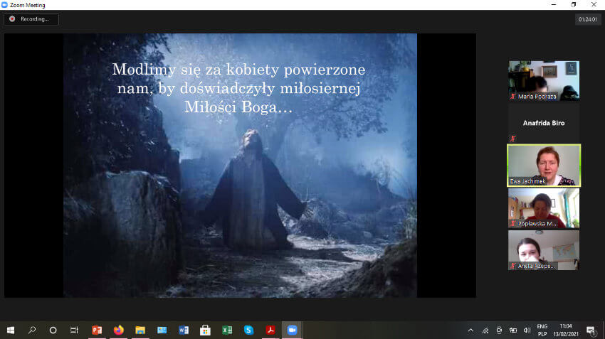
Task: Open Adobe Acrobat Reader taskbar icon
Action: 270,330
